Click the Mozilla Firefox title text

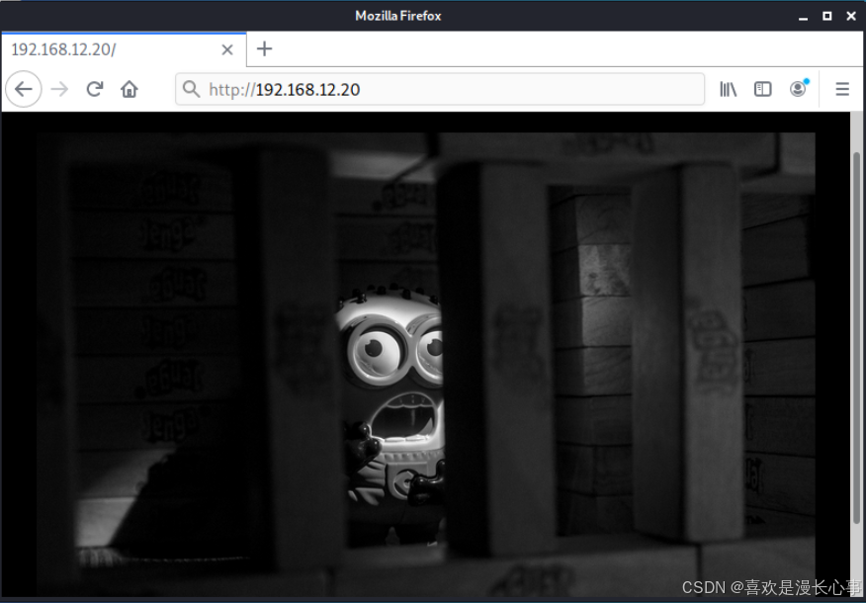398,16
